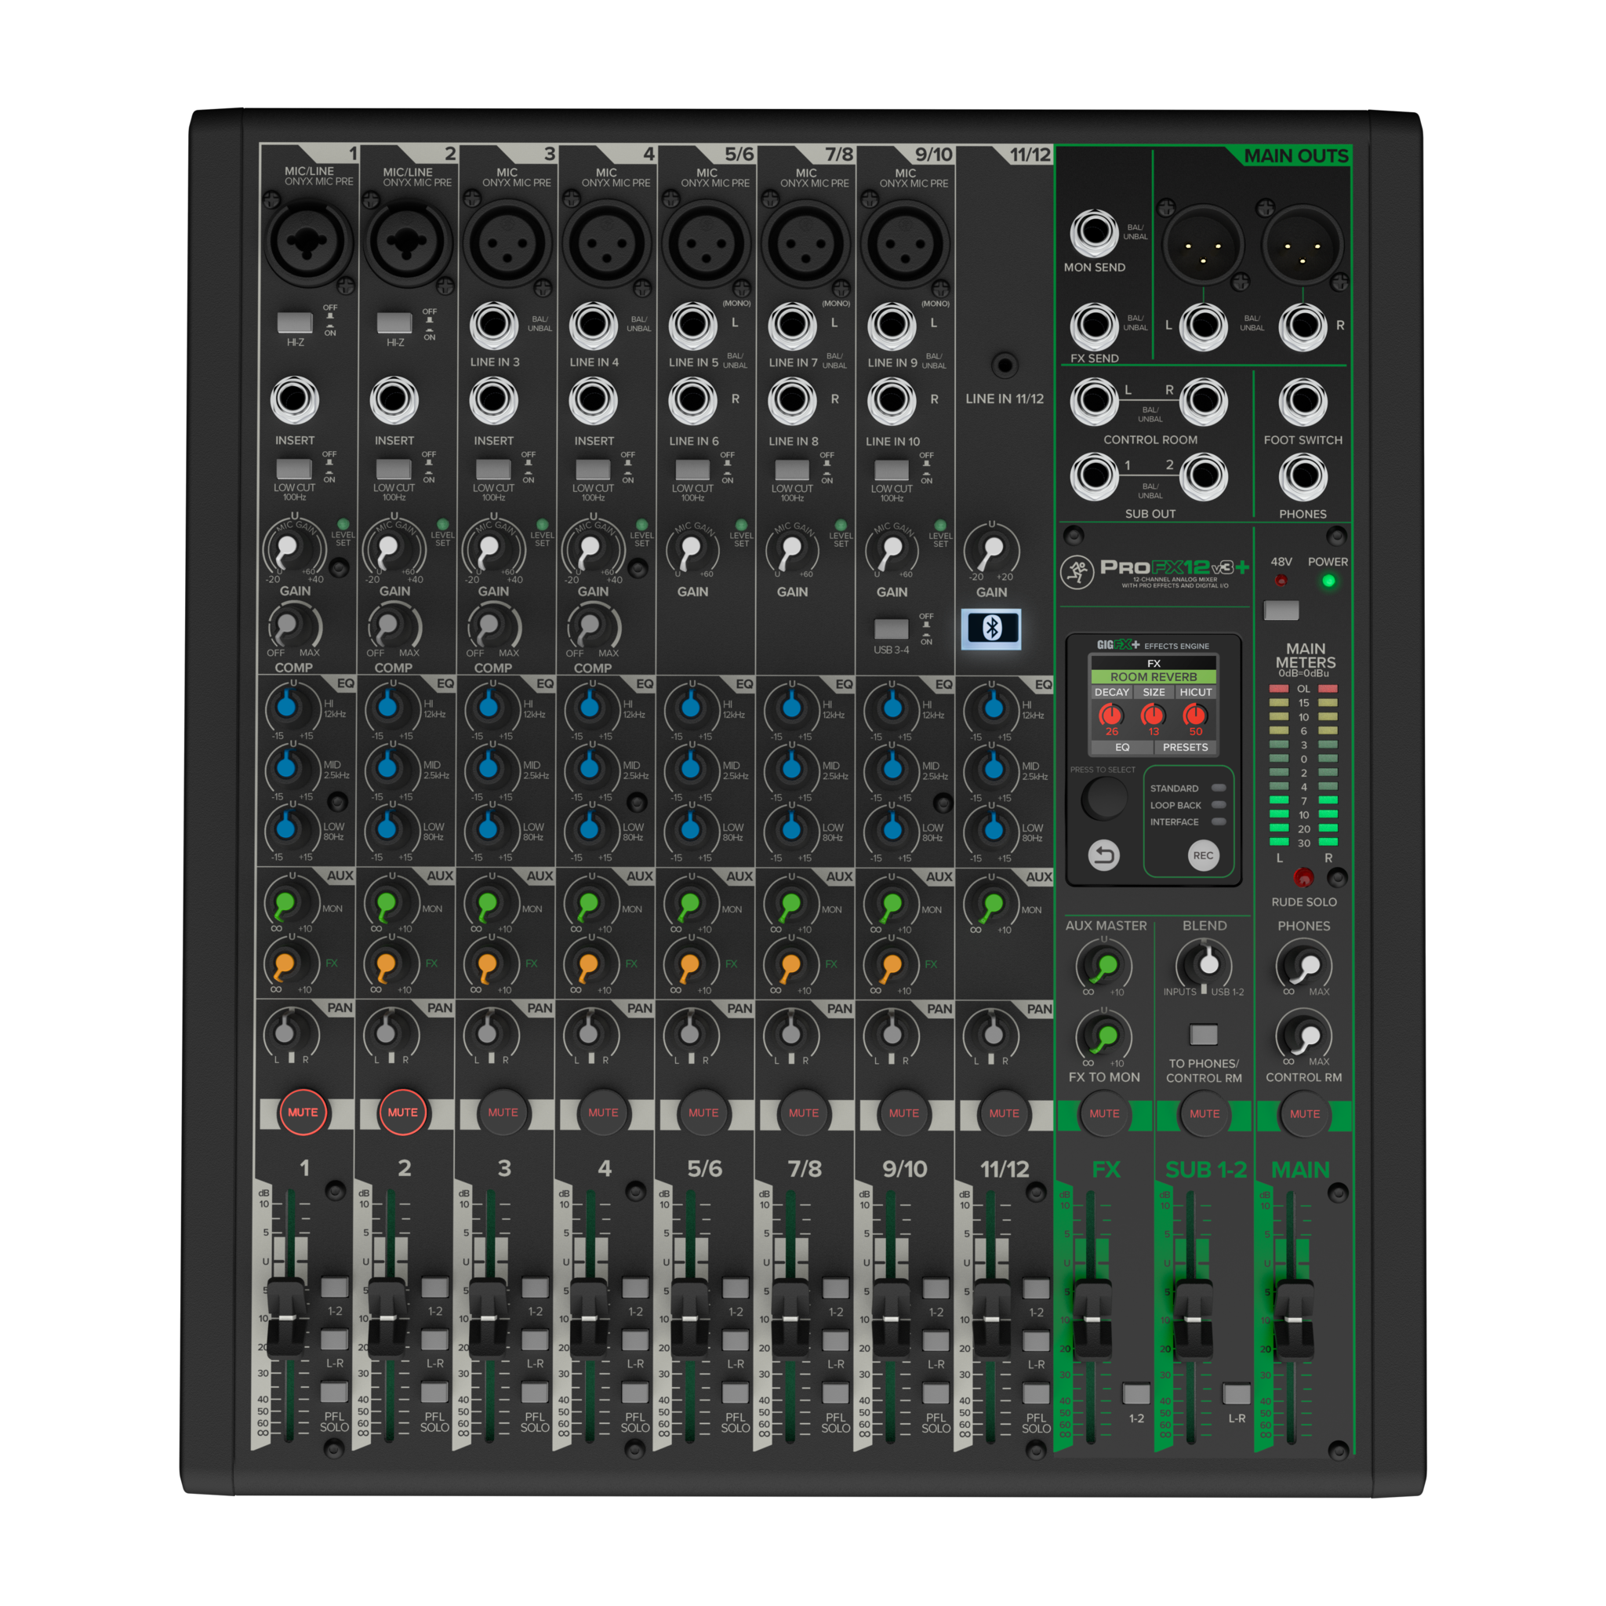Toggle the 48V phantom power switch
Screen dimensions: 1606x1606
(1281, 610)
